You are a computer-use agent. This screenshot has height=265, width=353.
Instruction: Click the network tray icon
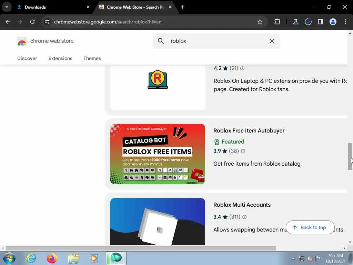point(301,258)
